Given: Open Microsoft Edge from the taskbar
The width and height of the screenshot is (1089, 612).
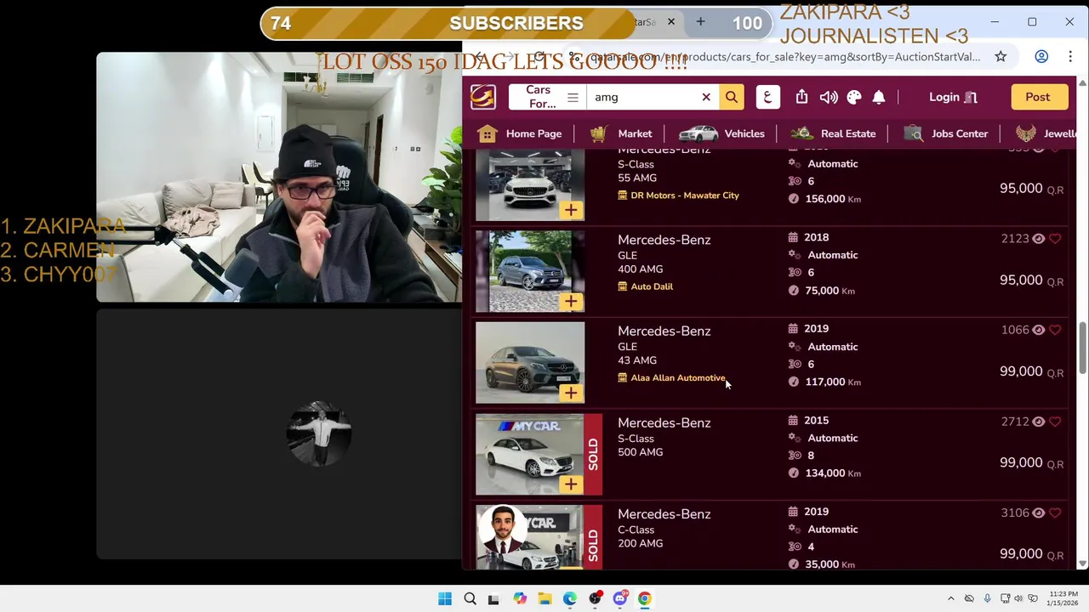Looking at the screenshot, I should (569, 598).
